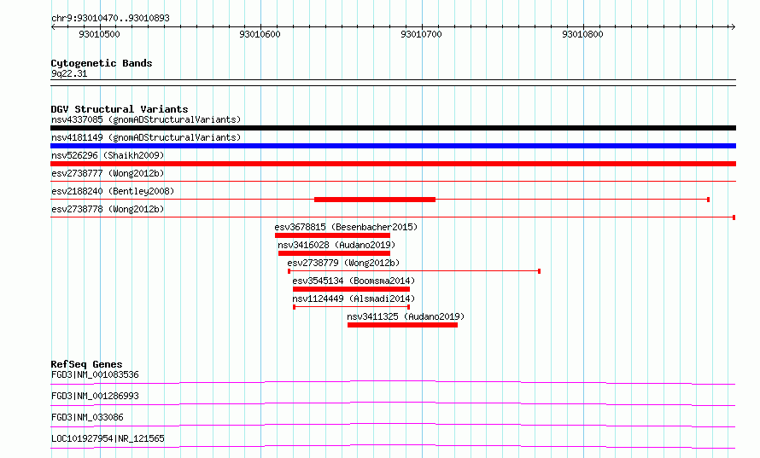Open the esv2188240 (Bentley2008) label
This screenshot has width=760, height=458.
tap(113, 191)
